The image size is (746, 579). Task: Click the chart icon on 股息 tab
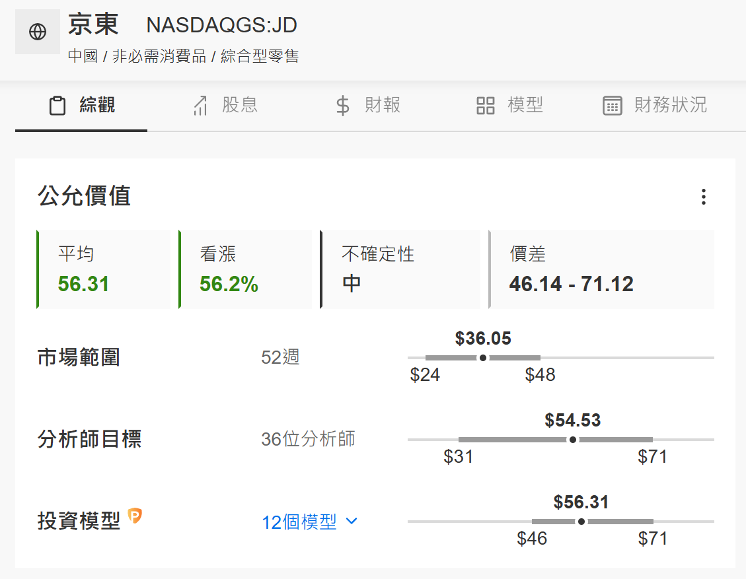point(200,106)
